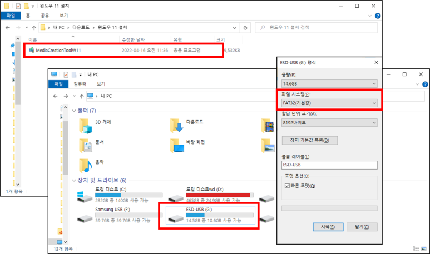Viewport: 430px width, 254px height.
Task: Open recent locations dropdown in 내 PC
Action: [75, 96]
